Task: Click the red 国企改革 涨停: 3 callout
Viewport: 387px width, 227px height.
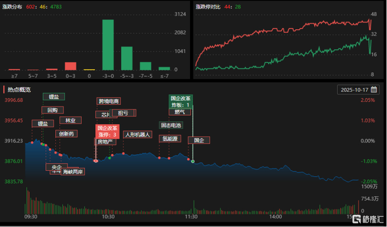Action: [107, 131]
